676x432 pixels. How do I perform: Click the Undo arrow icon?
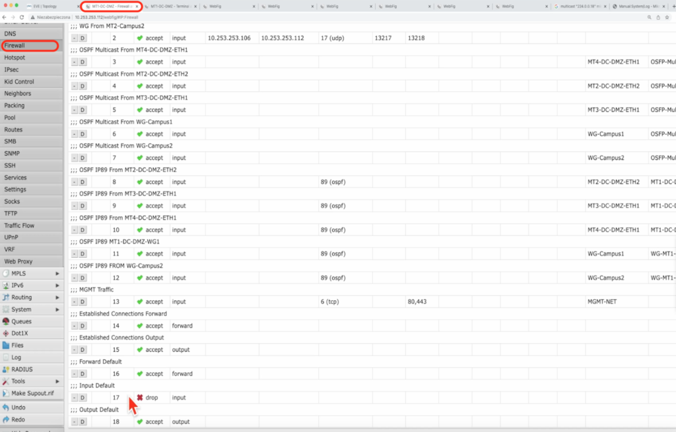coord(6,408)
